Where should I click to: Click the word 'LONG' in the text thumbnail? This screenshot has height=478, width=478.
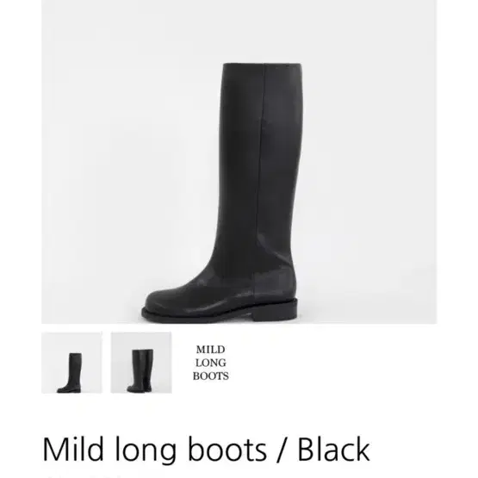tap(211, 363)
